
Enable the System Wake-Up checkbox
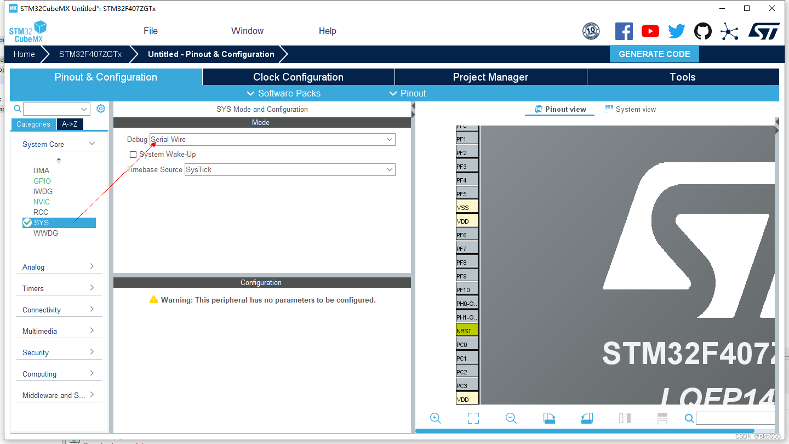point(133,155)
